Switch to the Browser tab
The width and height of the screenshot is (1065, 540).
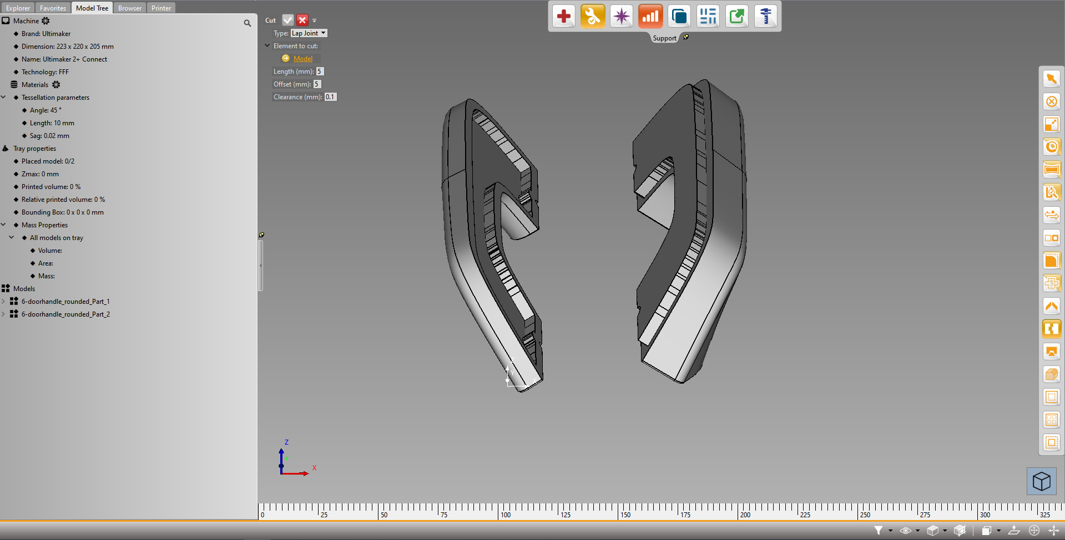click(129, 8)
